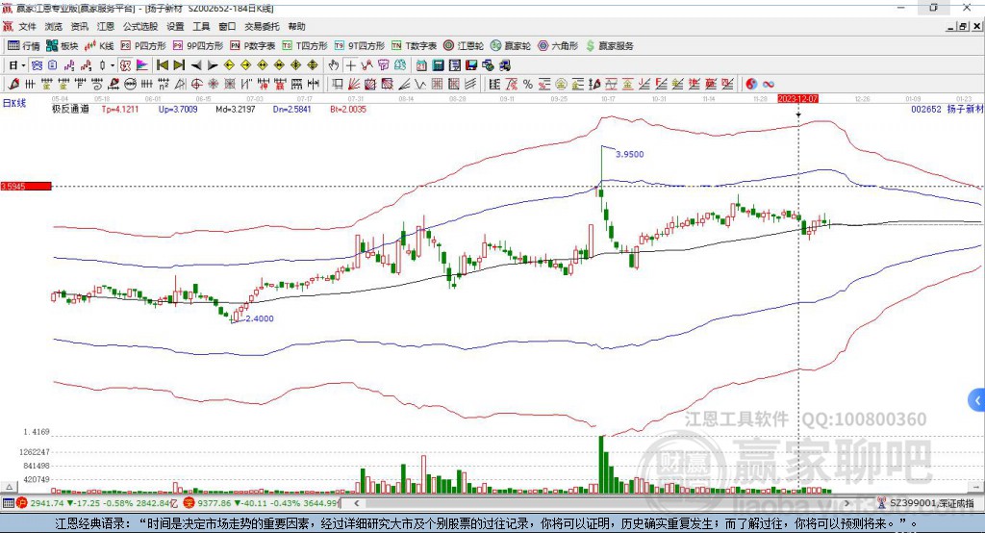This screenshot has height=533, width=985.
Task: Select the hand pan tool
Action: 334,65
